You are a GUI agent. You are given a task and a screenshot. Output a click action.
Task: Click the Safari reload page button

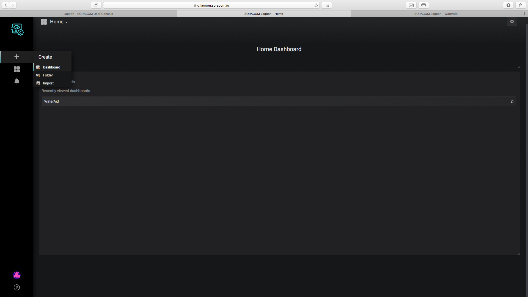pos(316,5)
